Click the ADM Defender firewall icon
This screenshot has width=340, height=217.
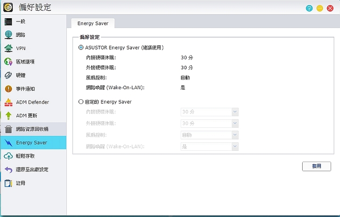click(x=8, y=102)
